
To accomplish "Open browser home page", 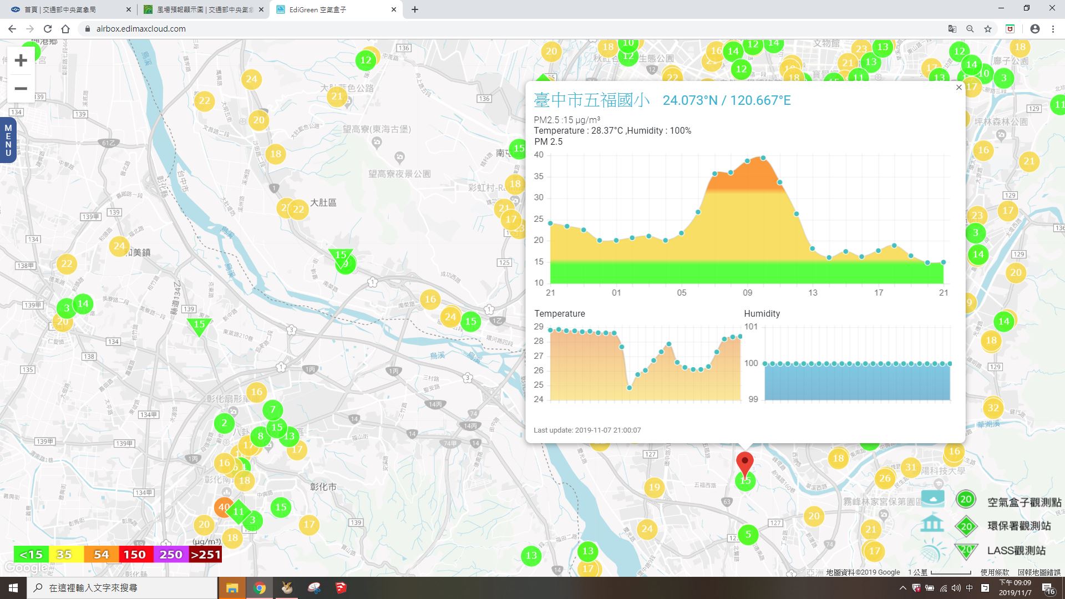I will 65,29.
